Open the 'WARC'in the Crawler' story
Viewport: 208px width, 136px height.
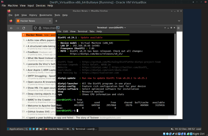39,100
